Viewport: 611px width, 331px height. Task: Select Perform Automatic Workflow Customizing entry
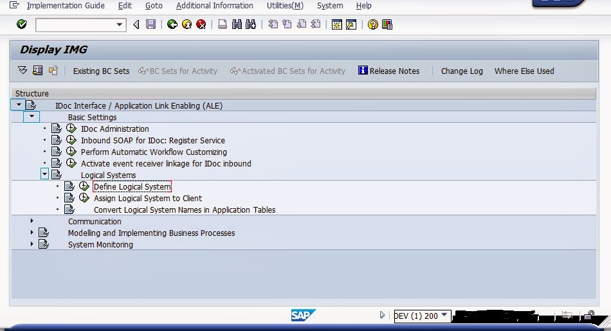(x=154, y=152)
